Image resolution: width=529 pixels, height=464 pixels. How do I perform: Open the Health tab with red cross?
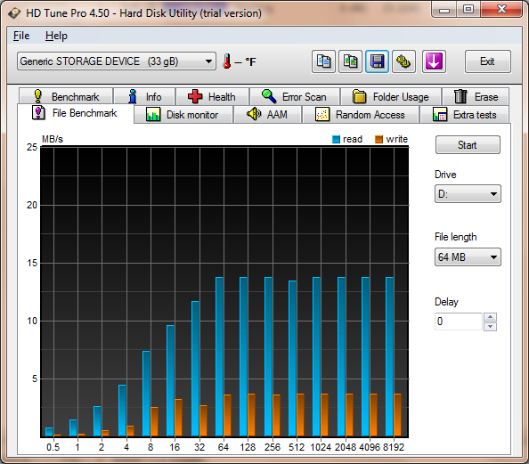point(212,97)
